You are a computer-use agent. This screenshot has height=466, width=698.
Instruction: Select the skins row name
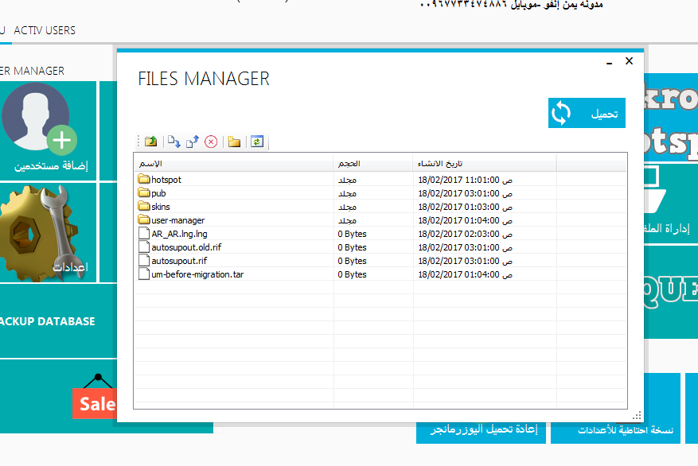(161, 207)
